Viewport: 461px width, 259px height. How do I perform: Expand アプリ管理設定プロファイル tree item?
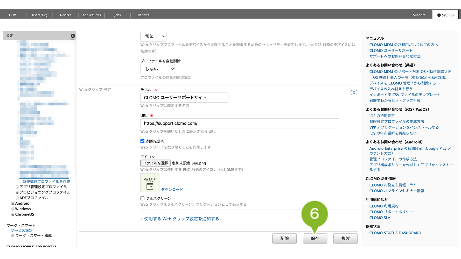coord(17,187)
